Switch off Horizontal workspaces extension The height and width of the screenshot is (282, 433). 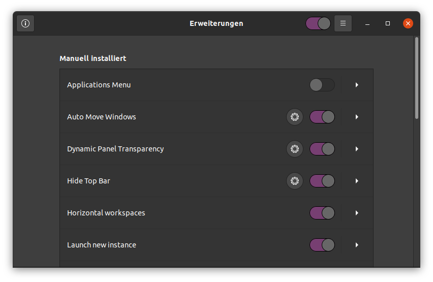(322, 213)
